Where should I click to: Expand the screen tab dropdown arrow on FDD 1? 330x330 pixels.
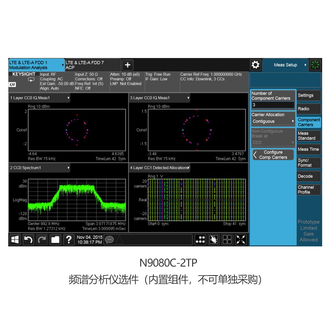pos(63,65)
